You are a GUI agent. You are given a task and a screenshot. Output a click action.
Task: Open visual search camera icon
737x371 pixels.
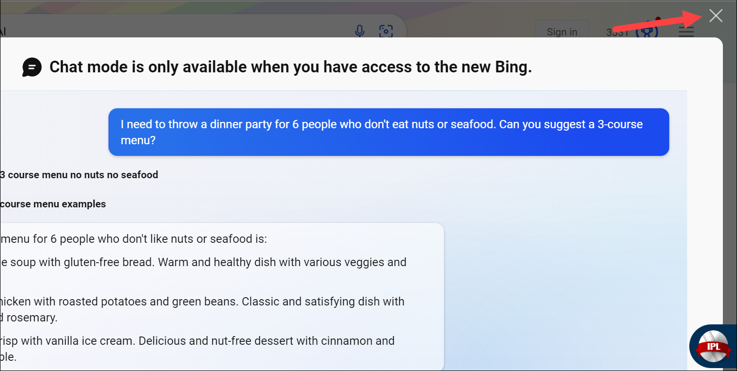386,32
